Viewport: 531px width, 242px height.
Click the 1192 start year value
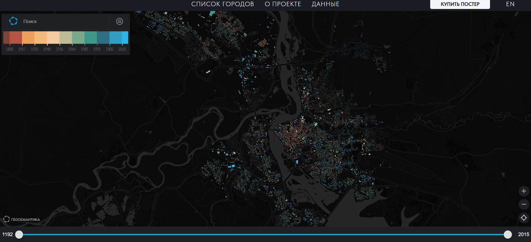tap(8, 234)
